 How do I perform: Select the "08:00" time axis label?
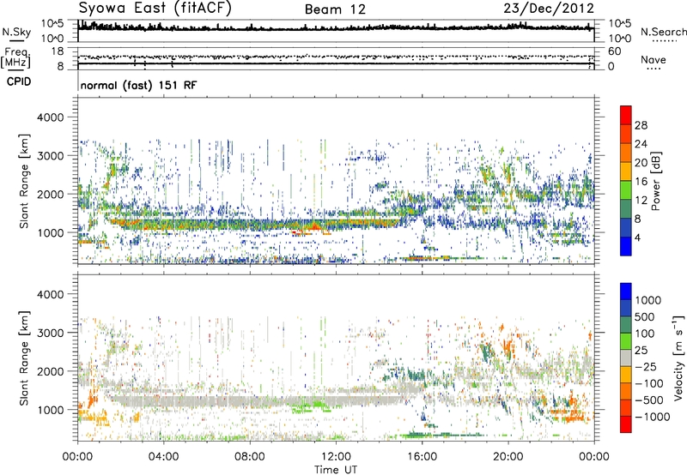point(249,457)
